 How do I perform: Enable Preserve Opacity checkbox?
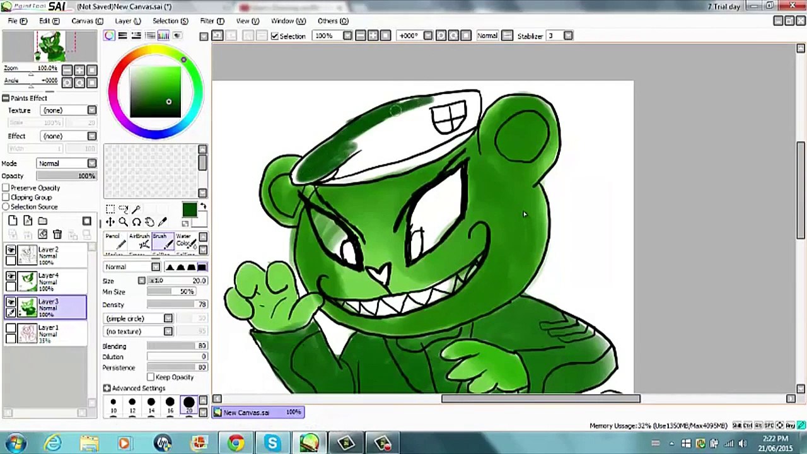tap(6, 188)
